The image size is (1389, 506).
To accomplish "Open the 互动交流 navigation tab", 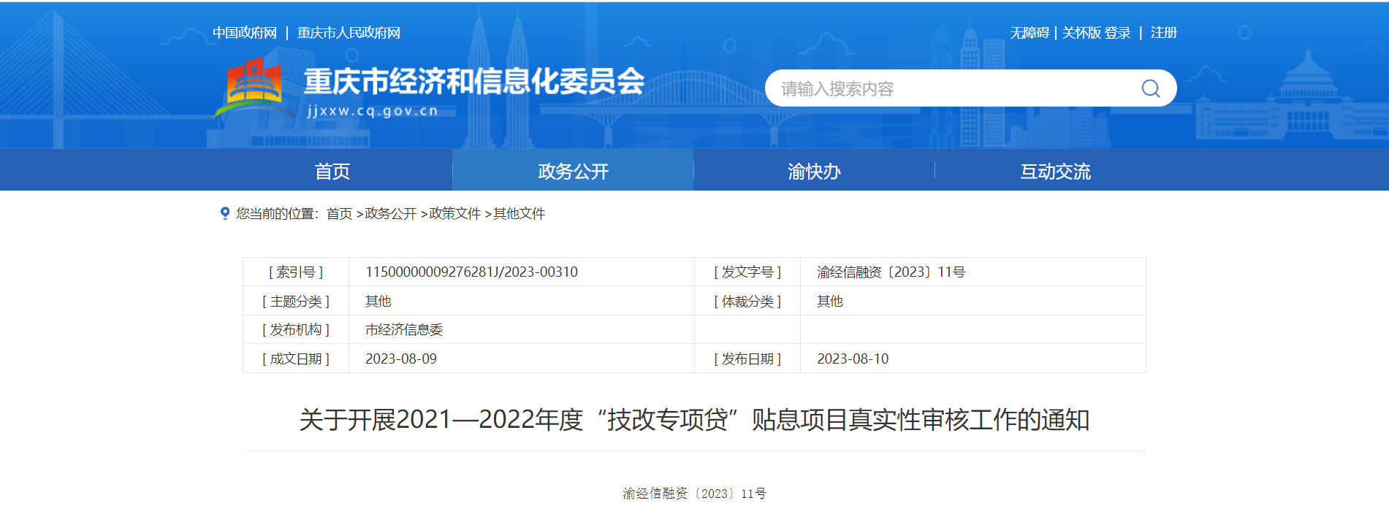I will click(1055, 171).
